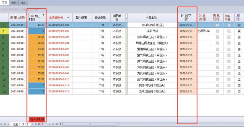Click product name 热风阀液压缸（带丝头）
Image resolution: width=244 pixels, height=127 pixels.
click(152, 37)
